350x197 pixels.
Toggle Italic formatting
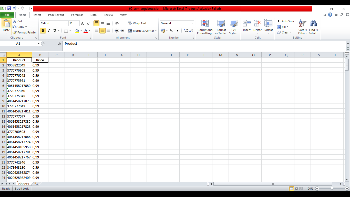49,31
